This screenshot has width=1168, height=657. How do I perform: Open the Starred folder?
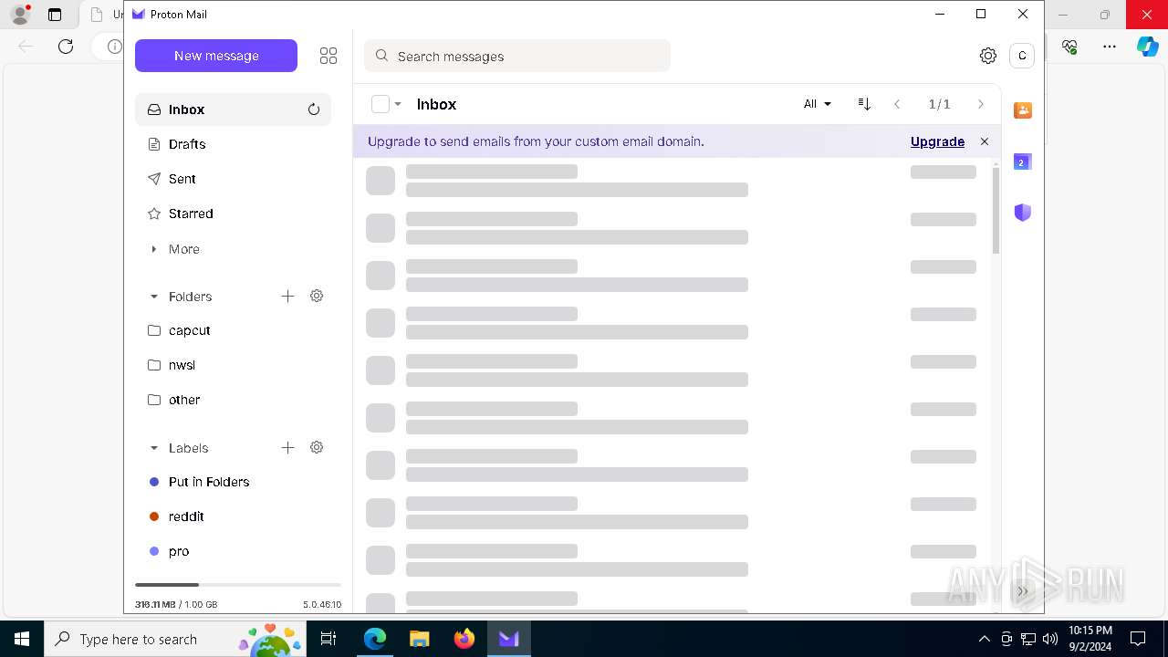(x=233, y=214)
